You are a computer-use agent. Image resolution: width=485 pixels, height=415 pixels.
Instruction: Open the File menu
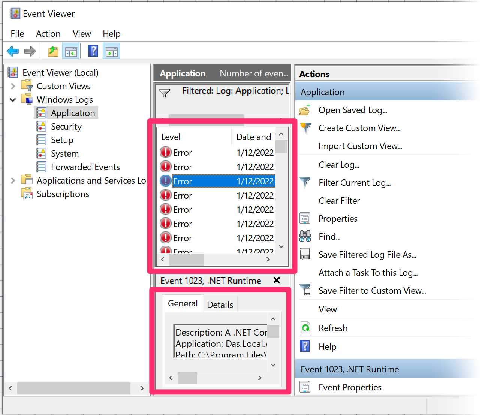coord(17,34)
